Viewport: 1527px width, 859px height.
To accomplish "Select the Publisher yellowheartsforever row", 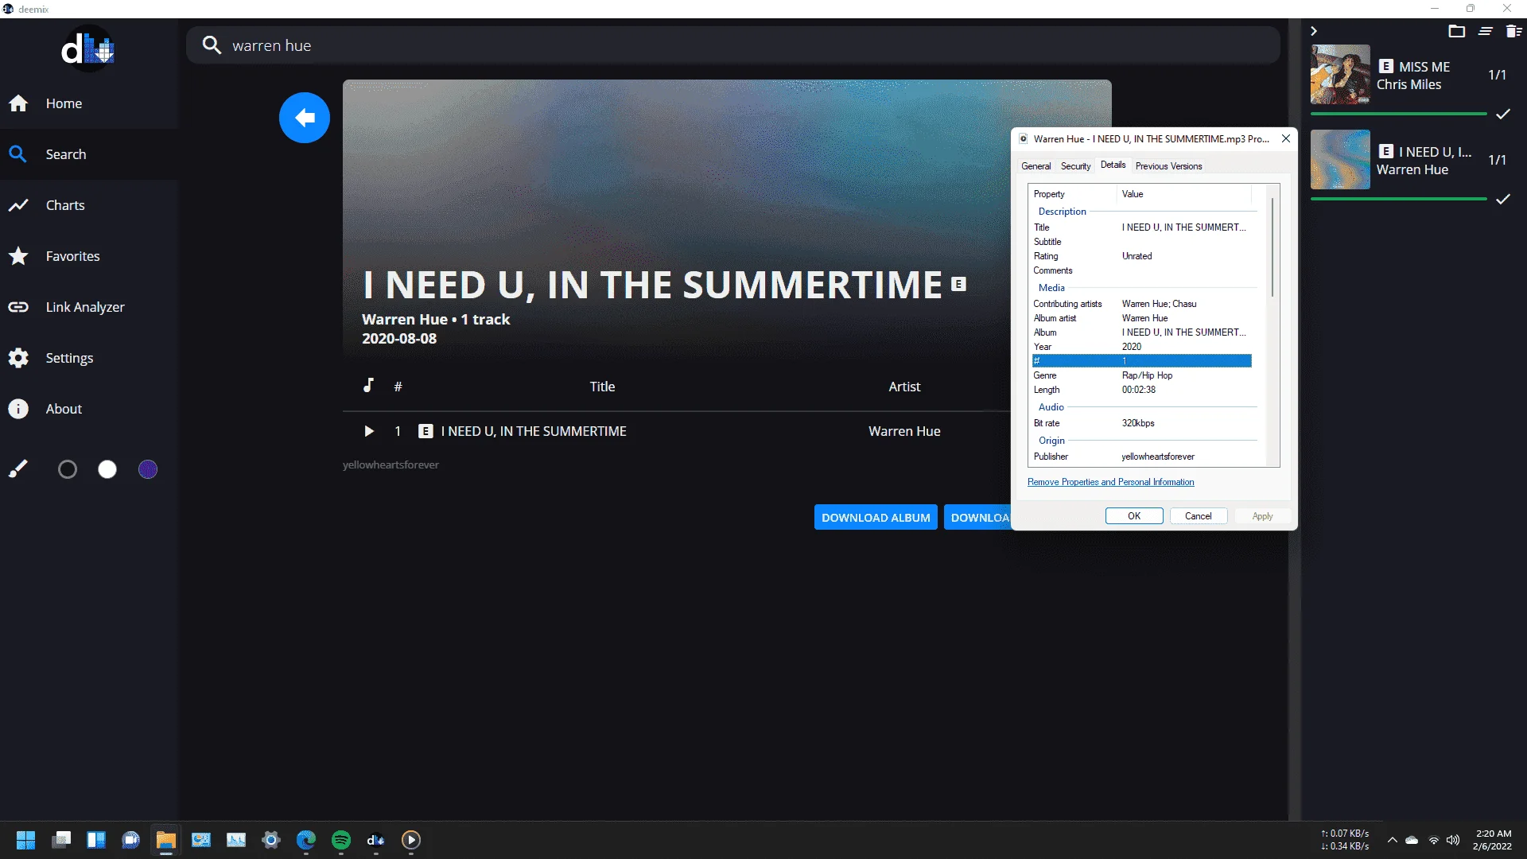I will click(x=1141, y=457).
